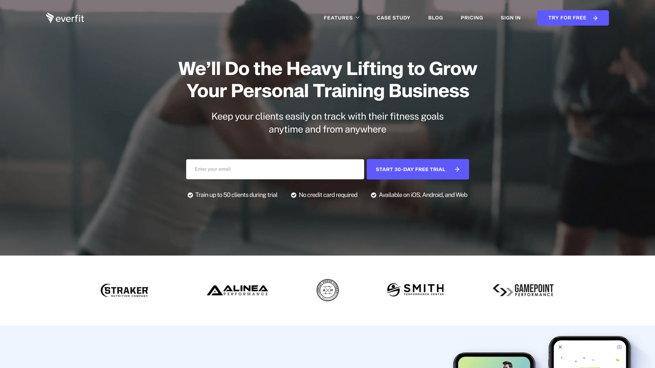The width and height of the screenshot is (655, 368).
Task: Open the Straker Nutrition Company logo
Action: point(124,290)
